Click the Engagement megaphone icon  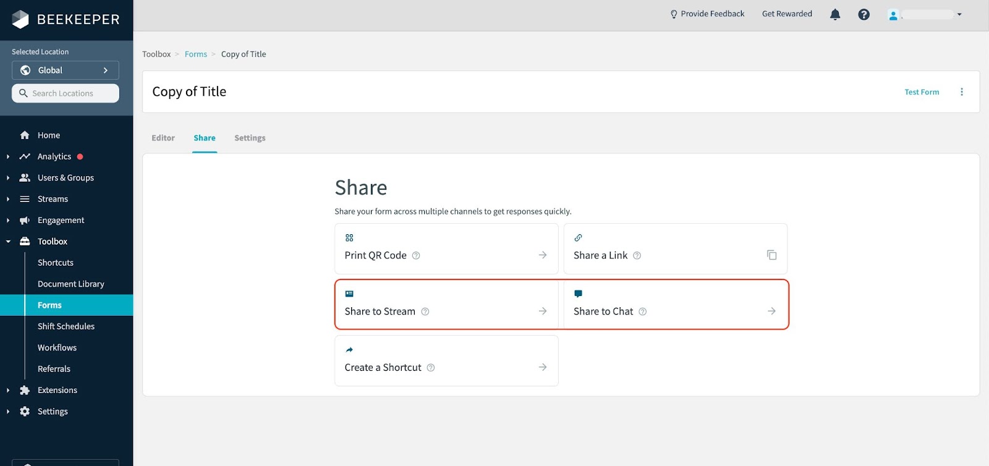point(25,220)
